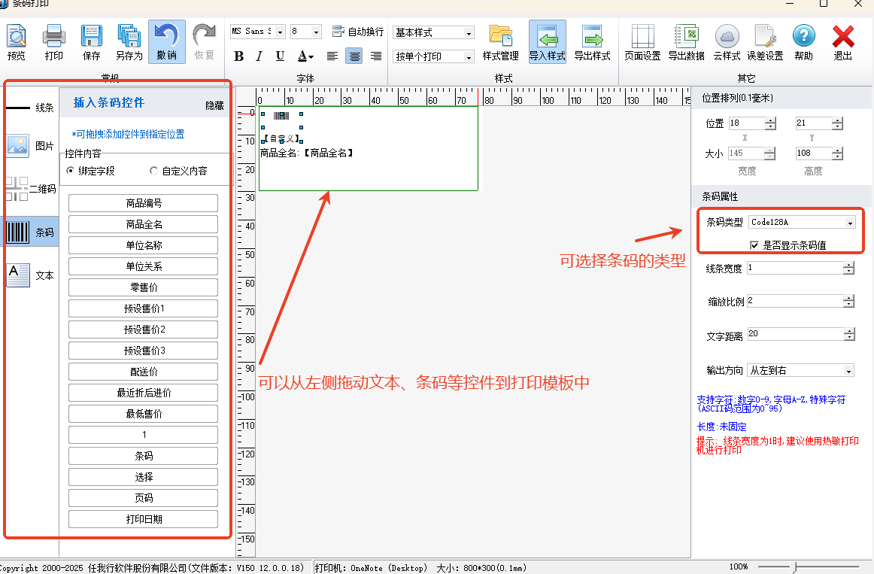Open the 按单个打印 print mode dropdown

pos(469,56)
